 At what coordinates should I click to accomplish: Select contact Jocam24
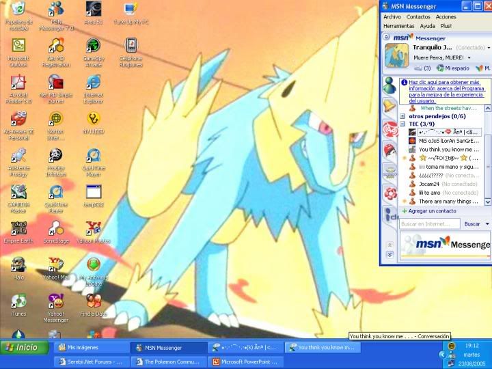pos(443,184)
